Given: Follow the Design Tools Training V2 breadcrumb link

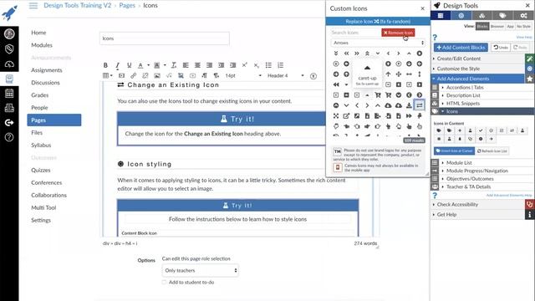Looking at the screenshot, I should (x=78, y=6).
